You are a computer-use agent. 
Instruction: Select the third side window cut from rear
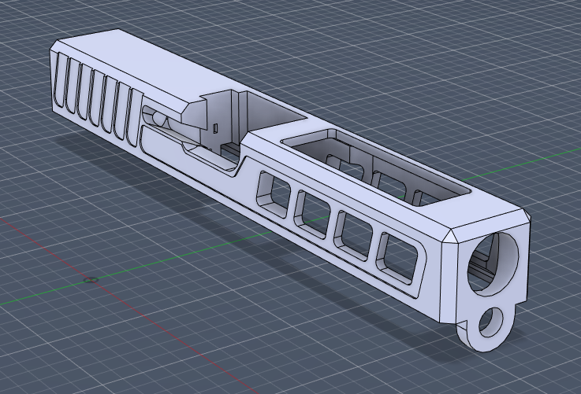pos(352,229)
